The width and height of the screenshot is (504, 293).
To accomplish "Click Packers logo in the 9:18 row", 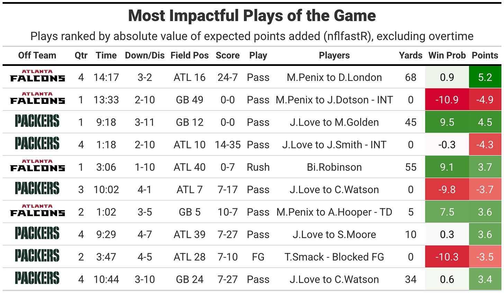I will (x=37, y=121).
